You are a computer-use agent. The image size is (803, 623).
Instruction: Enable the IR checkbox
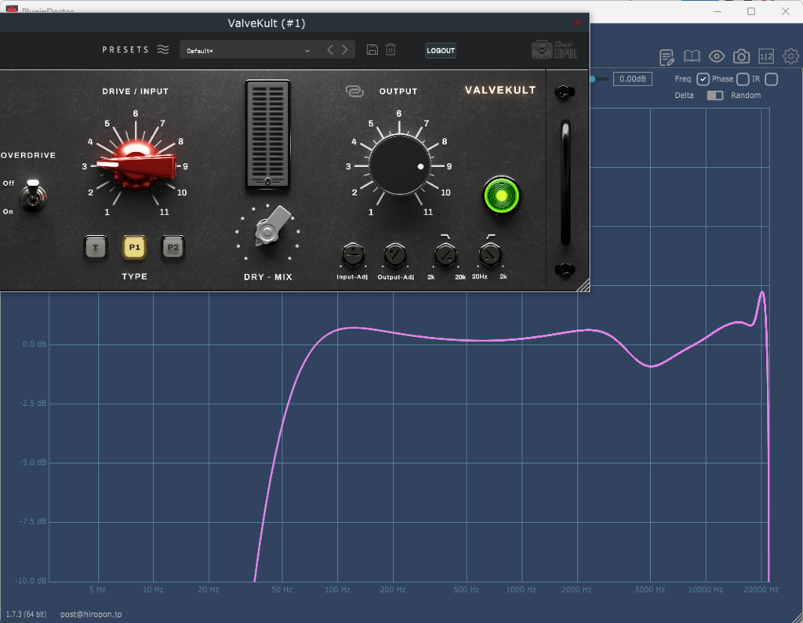772,79
